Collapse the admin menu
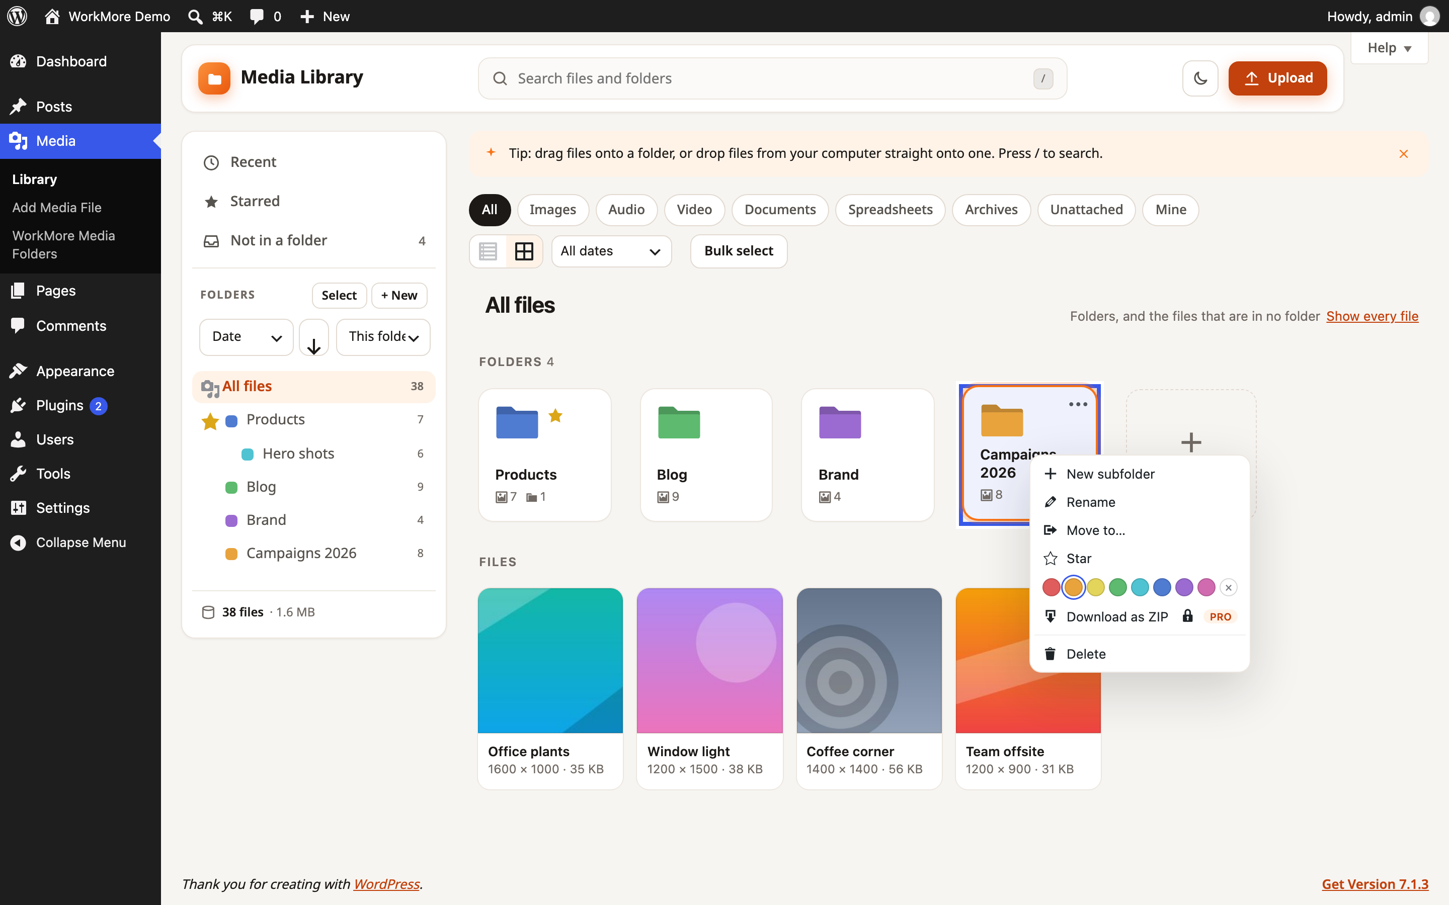Image resolution: width=1449 pixels, height=905 pixels. (x=80, y=542)
